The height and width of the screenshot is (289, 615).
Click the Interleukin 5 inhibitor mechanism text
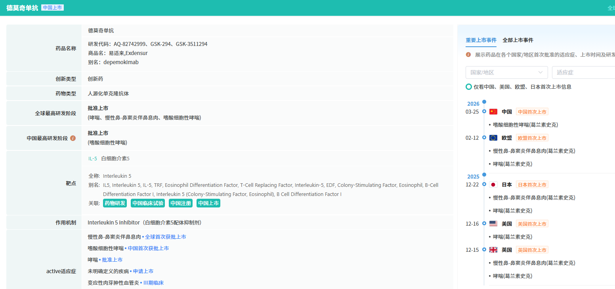pos(145,222)
